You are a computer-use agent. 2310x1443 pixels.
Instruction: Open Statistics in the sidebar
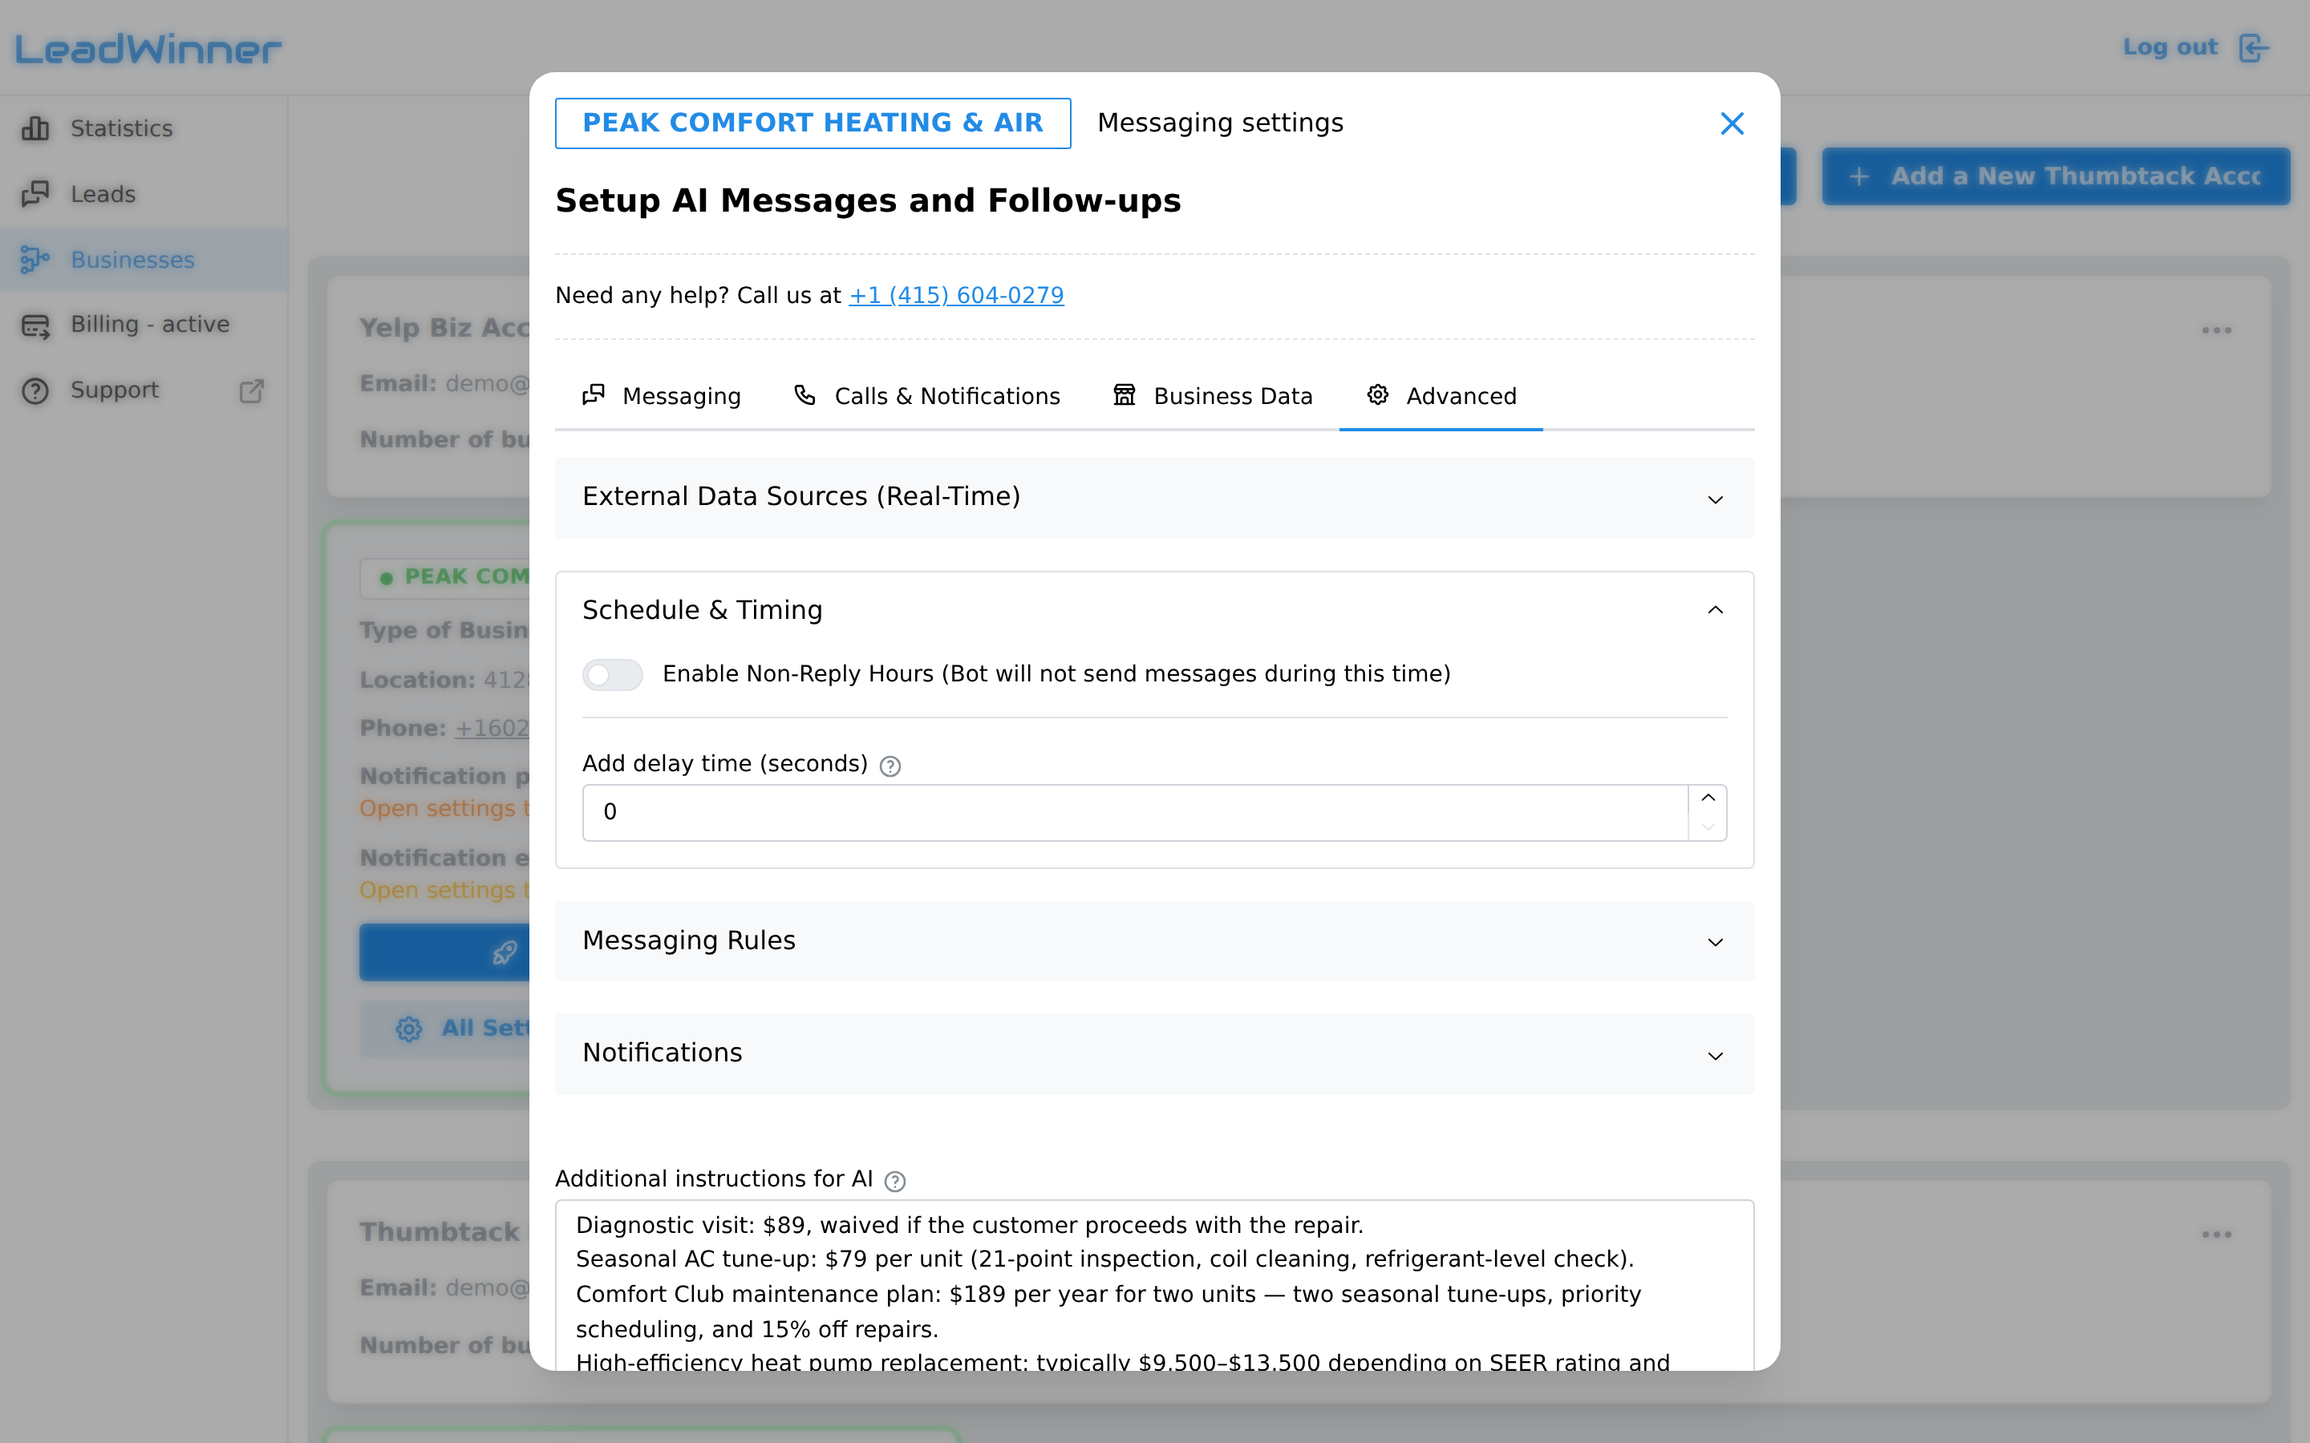tap(144, 128)
